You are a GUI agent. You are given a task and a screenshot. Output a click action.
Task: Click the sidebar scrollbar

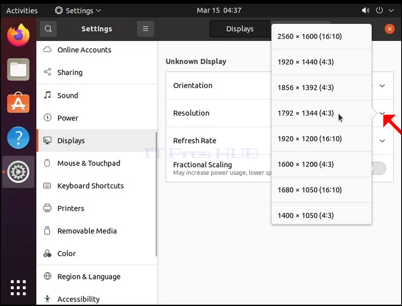(156, 194)
